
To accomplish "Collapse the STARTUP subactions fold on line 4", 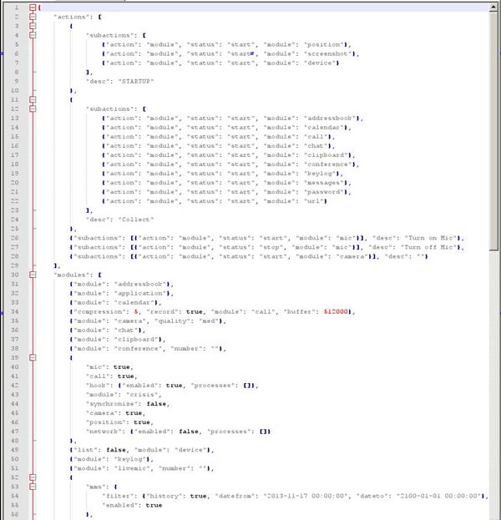I will pos(33,35).
